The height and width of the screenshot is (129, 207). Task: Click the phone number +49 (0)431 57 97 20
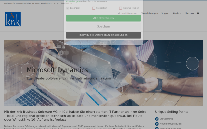pos(50,3)
